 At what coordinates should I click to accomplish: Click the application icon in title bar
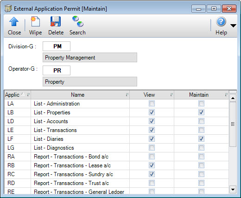coord(8,8)
